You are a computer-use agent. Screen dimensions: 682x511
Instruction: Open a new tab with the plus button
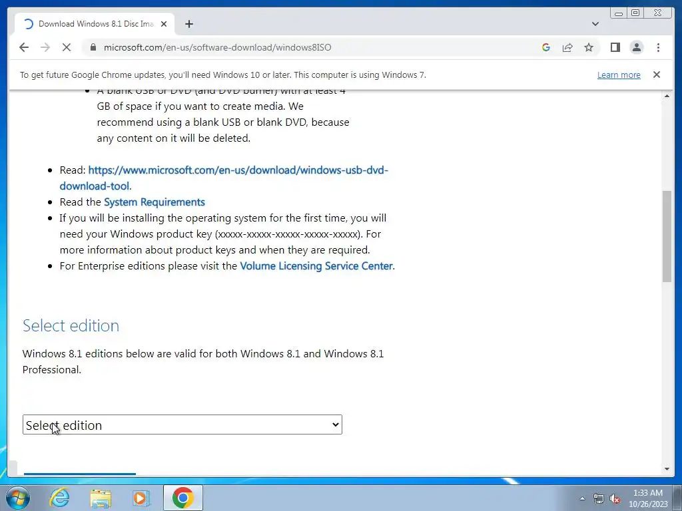[x=188, y=24]
